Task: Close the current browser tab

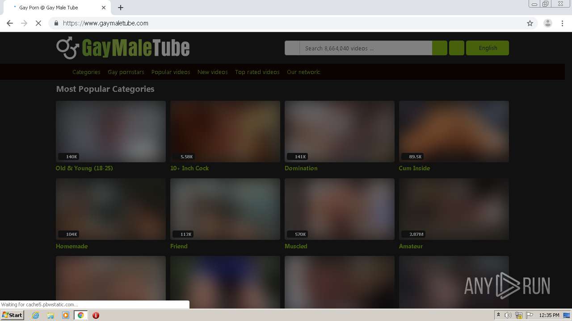Action: point(104,8)
